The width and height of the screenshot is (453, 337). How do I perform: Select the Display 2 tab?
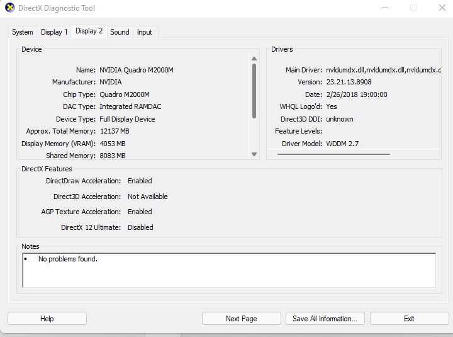tap(89, 31)
